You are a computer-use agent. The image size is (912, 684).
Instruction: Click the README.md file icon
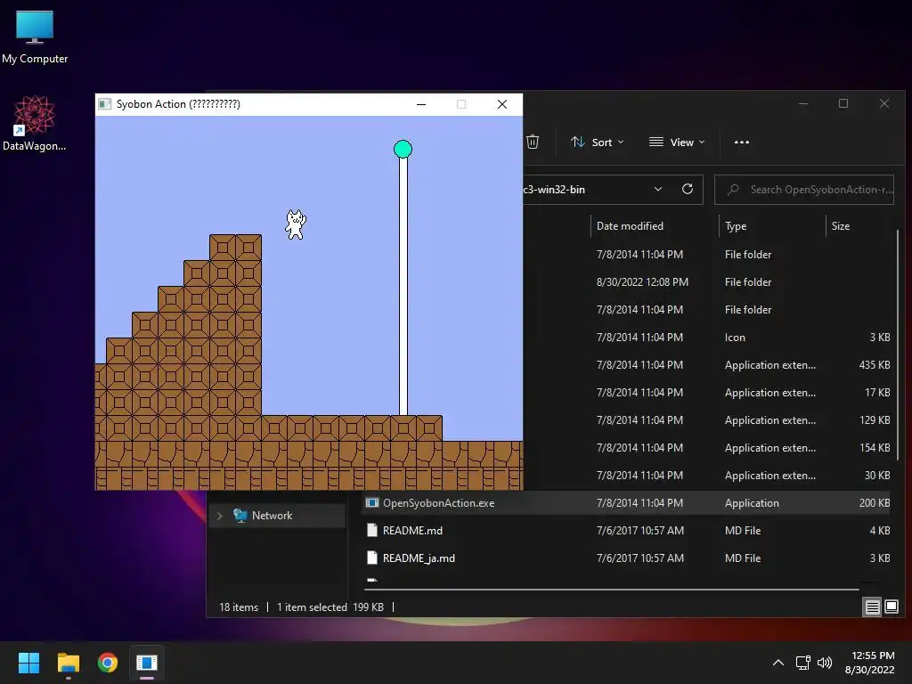(372, 531)
